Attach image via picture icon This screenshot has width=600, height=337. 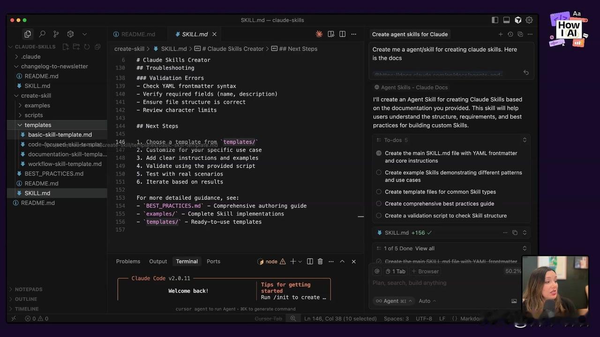[x=514, y=301]
